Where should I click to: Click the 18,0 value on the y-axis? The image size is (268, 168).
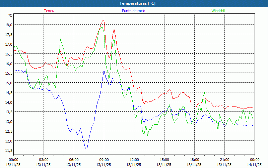click(x=8, y=25)
